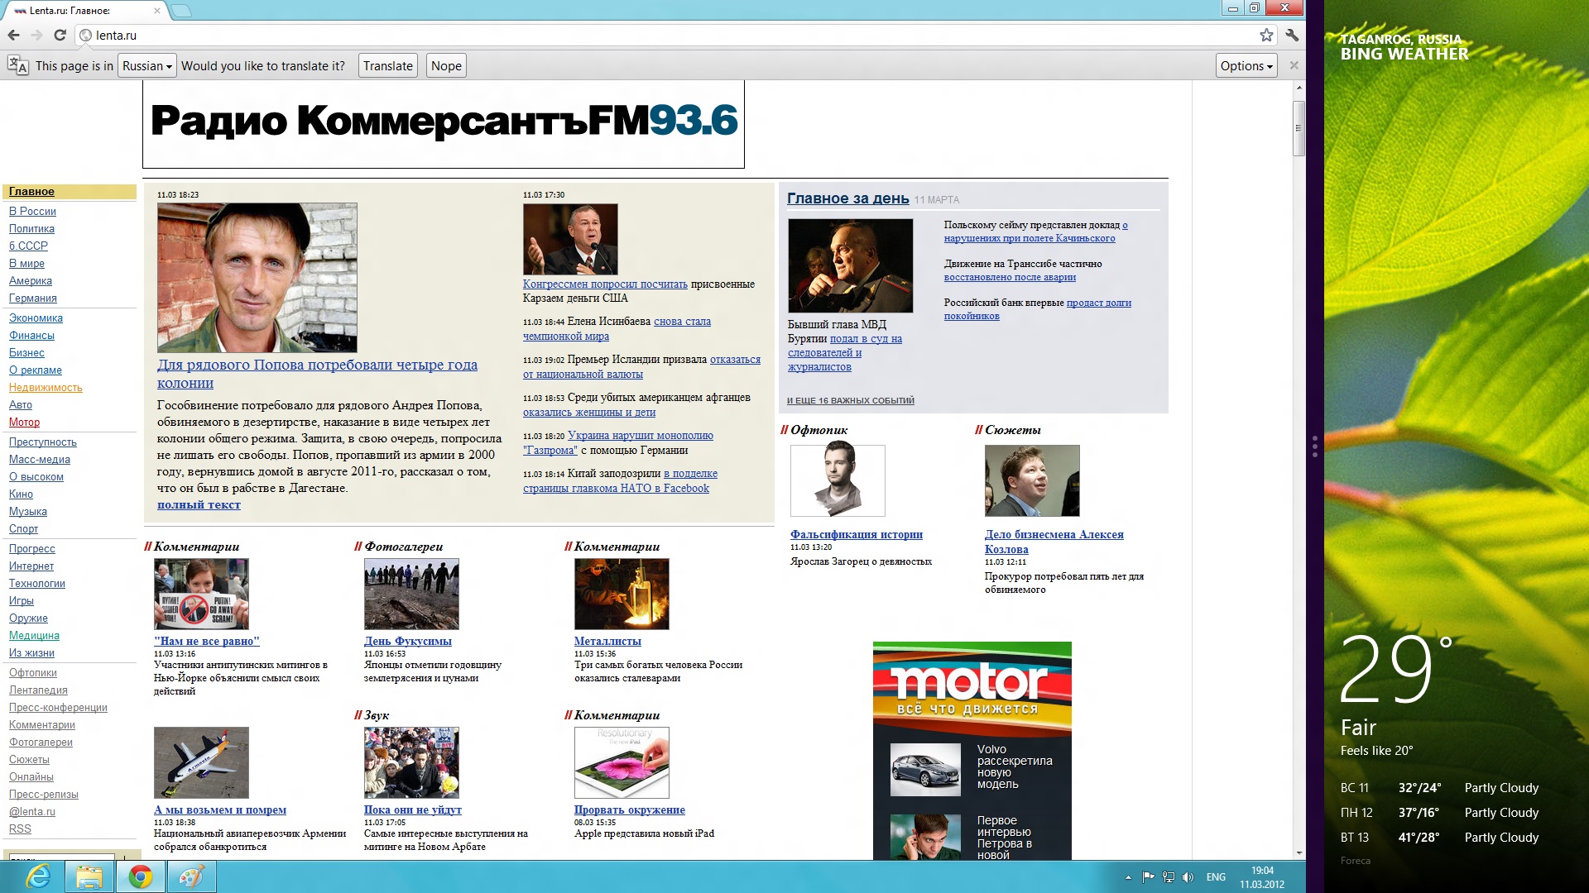The image size is (1589, 893).
Task: Click the ВТ 13 forecast row
Action: [x=1440, y=837]
